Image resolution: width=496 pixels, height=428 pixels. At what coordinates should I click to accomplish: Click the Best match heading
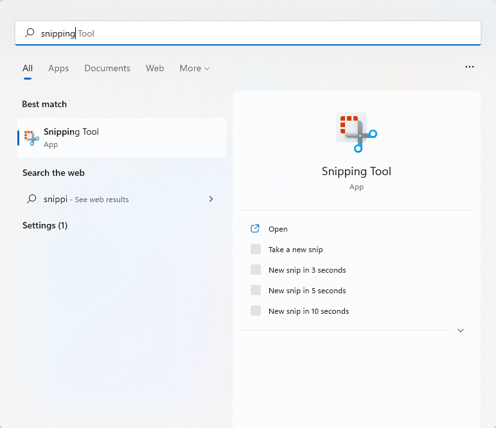tap(44, 104)
